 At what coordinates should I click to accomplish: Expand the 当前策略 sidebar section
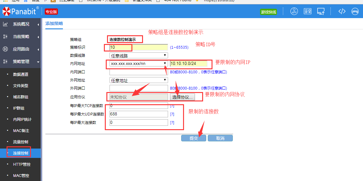click(x=21, y=37)
